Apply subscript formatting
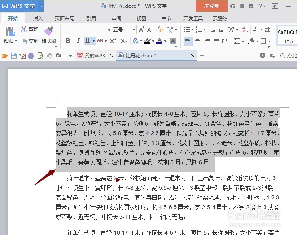Image resolution: width=297 pixels, height=235 pixels. [x=124, y=41]
